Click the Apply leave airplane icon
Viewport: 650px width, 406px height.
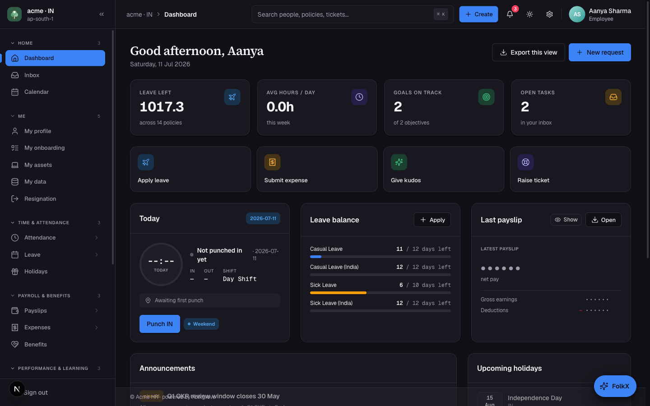point(146,162)
